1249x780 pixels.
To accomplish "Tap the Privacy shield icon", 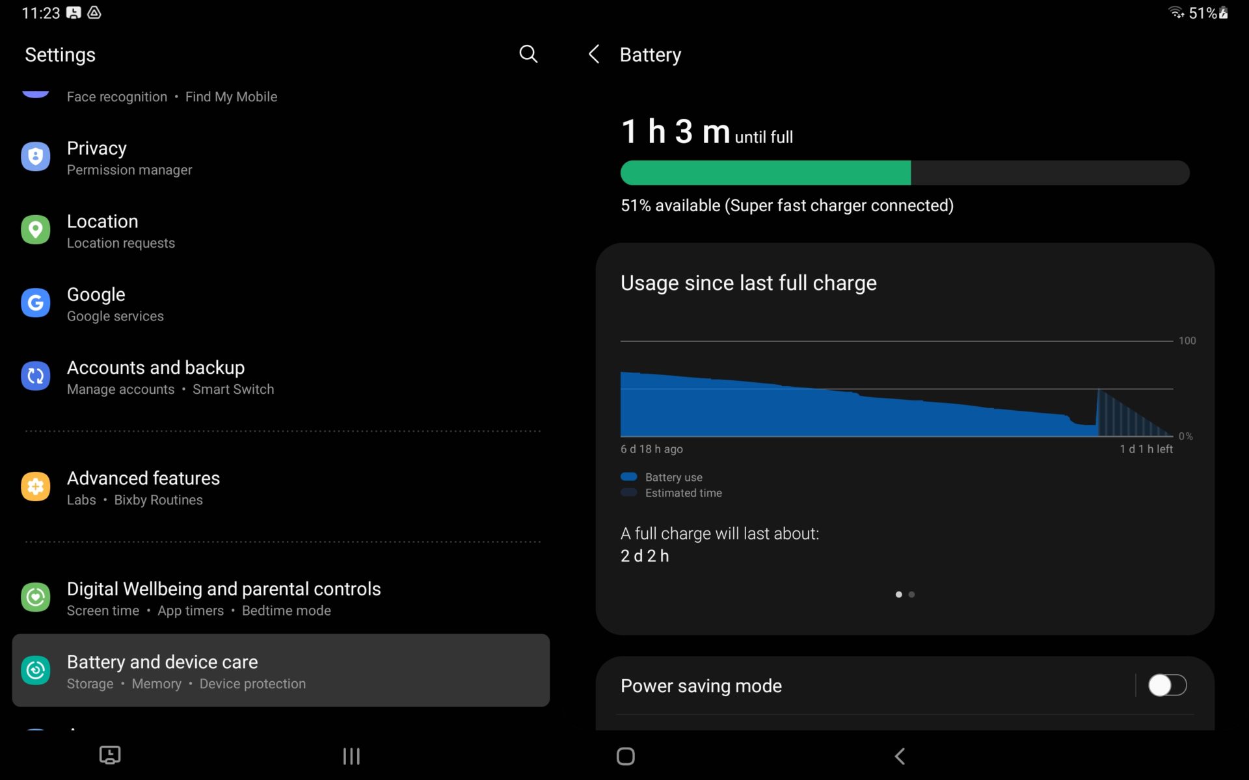I will [x=36, y=157].
